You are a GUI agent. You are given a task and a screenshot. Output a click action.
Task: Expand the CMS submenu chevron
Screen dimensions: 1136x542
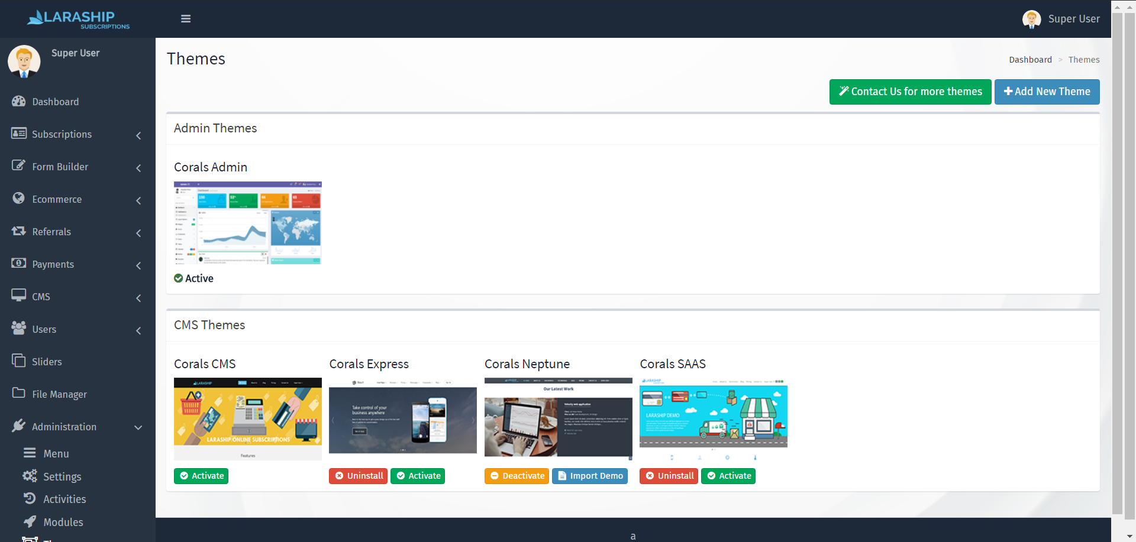[138, 298]
